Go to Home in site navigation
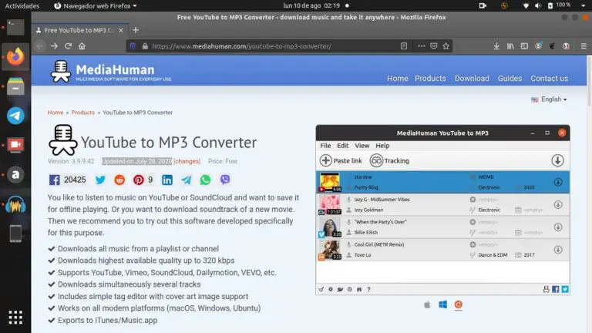 point(398,79)
